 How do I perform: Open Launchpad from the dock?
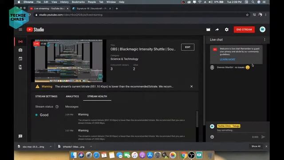(x=89, y=155)
